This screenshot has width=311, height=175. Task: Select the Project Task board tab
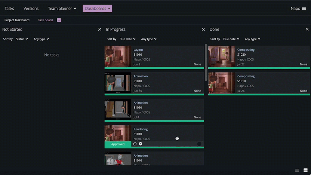tap(17, 20)
